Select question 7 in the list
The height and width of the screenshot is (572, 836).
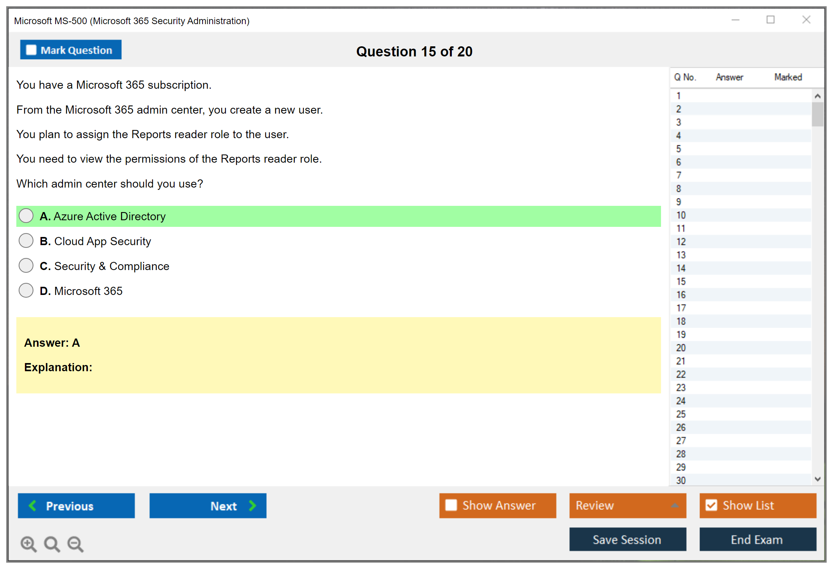pos(679,175)
